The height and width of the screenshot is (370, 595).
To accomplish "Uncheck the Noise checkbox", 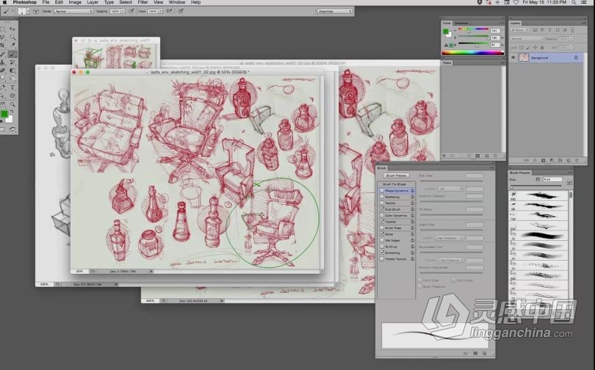I will coord(382,234).
